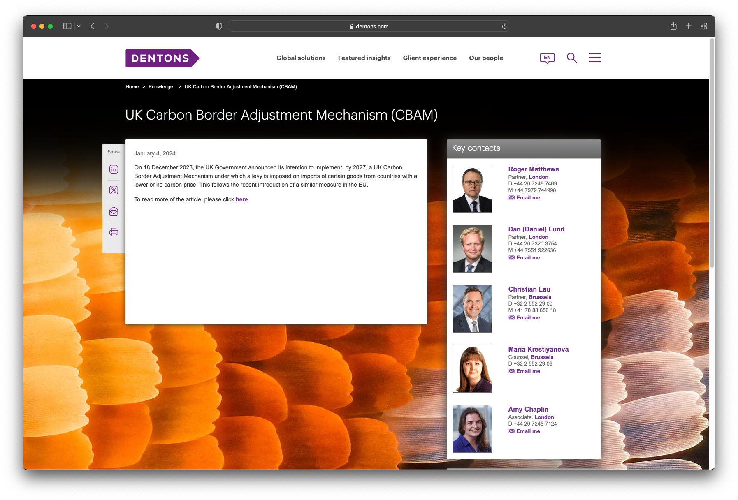This screenshot has width=738, height=500.
Task: Share article on LinkedIn
Action: [x=114, y=169]
